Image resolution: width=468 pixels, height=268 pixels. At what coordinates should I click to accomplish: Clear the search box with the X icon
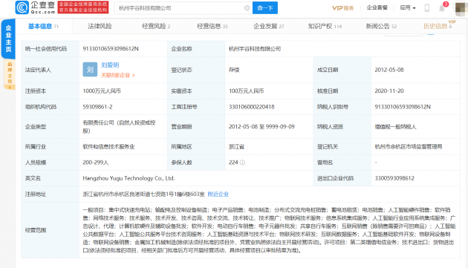(247, 8)
